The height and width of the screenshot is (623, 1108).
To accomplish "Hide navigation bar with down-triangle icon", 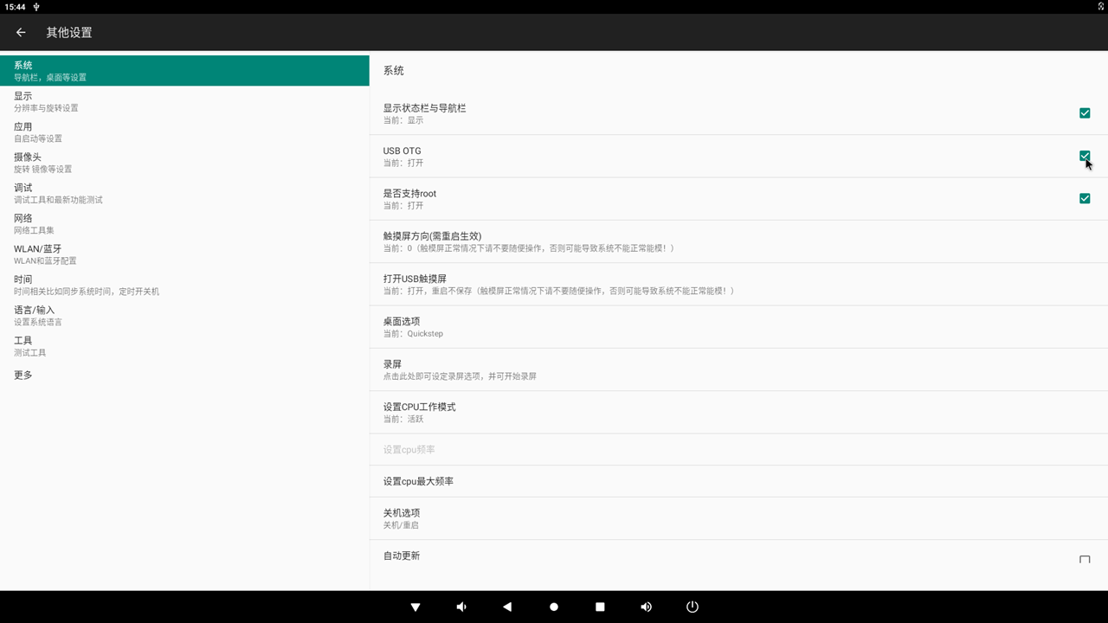I will click(x=415, y=607).
